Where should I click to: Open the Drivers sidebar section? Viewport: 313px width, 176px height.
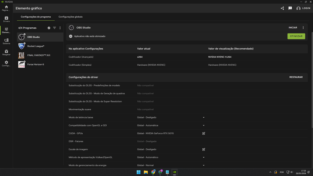coord(6,19)
